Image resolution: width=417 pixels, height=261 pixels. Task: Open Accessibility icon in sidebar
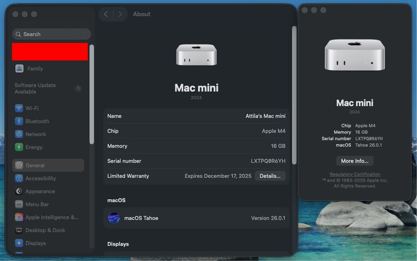click(19, 178)
